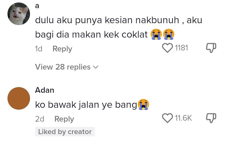Click the 2d timestamp on Adan's comment
225x141 pixels.
[40, 119]
